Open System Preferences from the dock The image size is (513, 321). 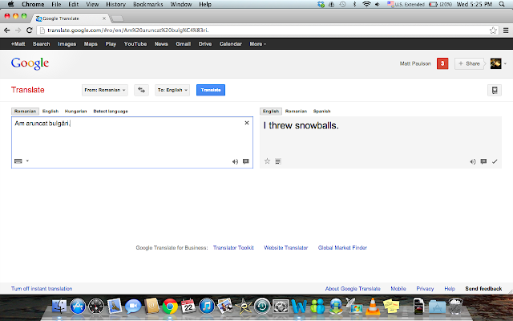(281, 307)
